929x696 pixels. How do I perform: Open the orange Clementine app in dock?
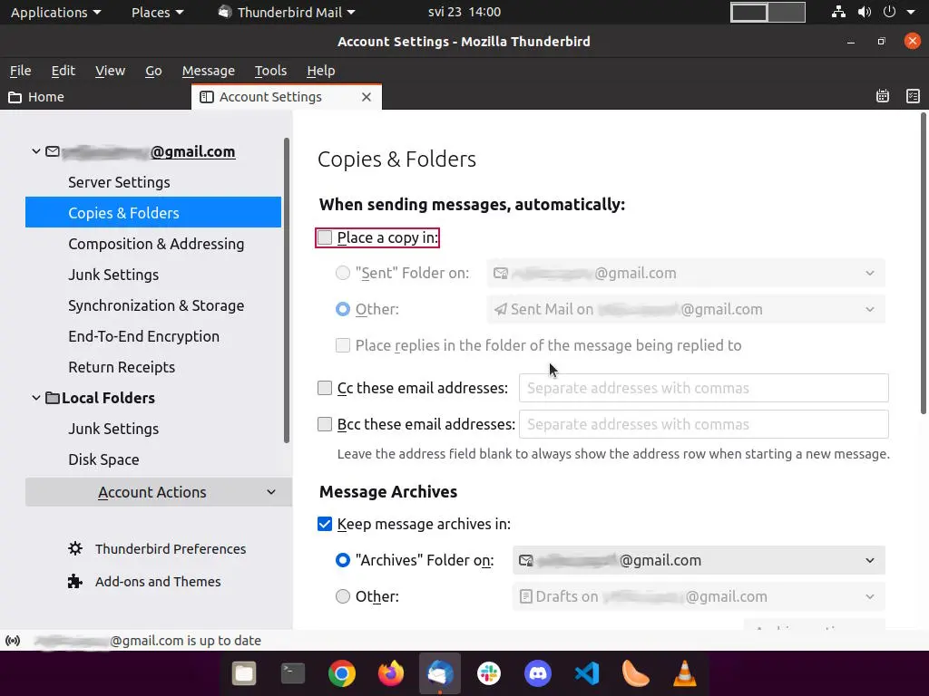tap(635, 673)
